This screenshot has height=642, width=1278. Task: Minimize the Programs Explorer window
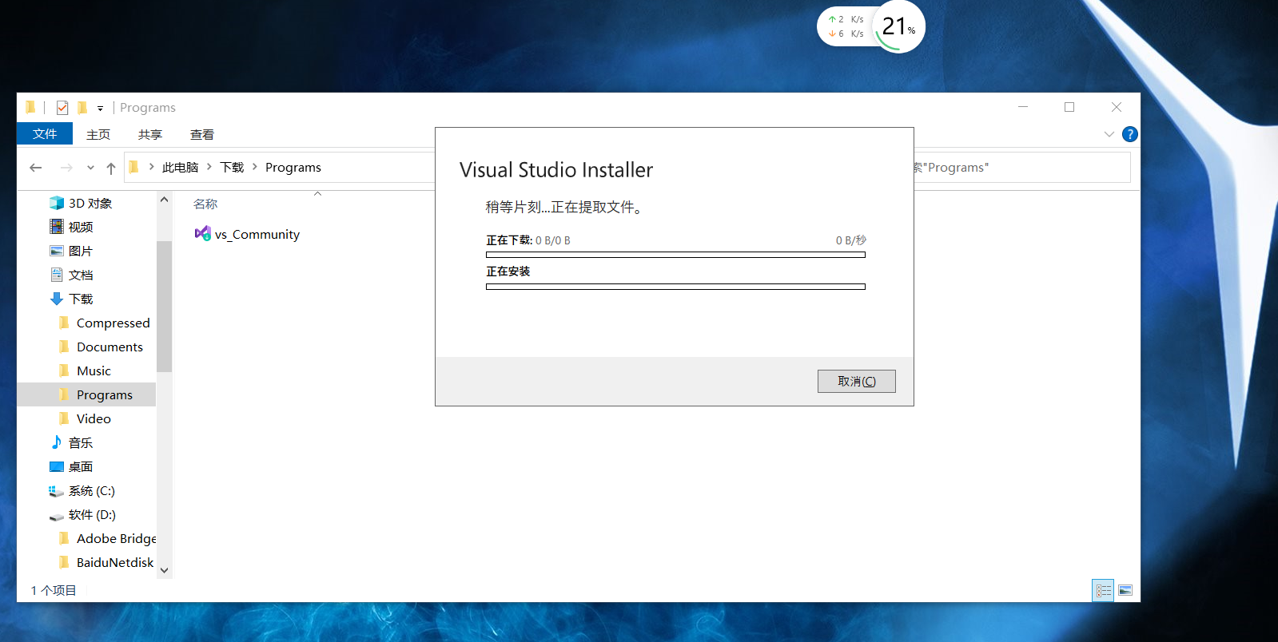[1023, 107]
